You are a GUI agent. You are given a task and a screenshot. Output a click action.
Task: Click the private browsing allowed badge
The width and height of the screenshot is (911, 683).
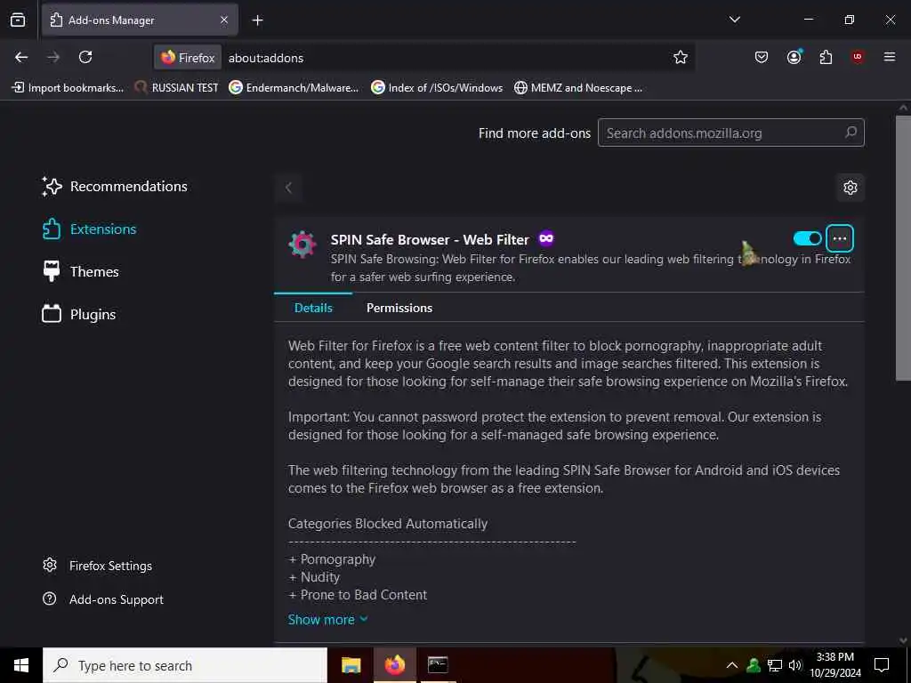tap(546, 238)
